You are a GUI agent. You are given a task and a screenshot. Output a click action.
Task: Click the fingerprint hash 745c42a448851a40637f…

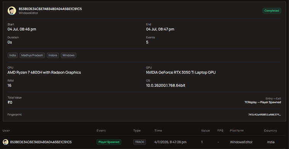click(x=265, y=115)
